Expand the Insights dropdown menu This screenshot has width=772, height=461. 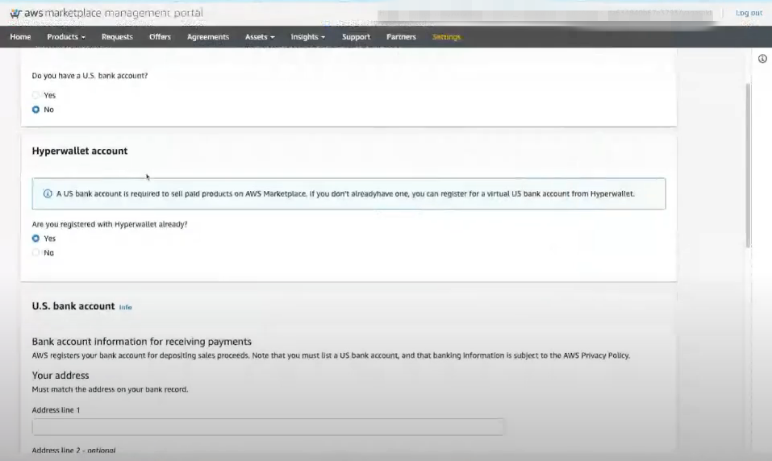[x=307, y=37]
